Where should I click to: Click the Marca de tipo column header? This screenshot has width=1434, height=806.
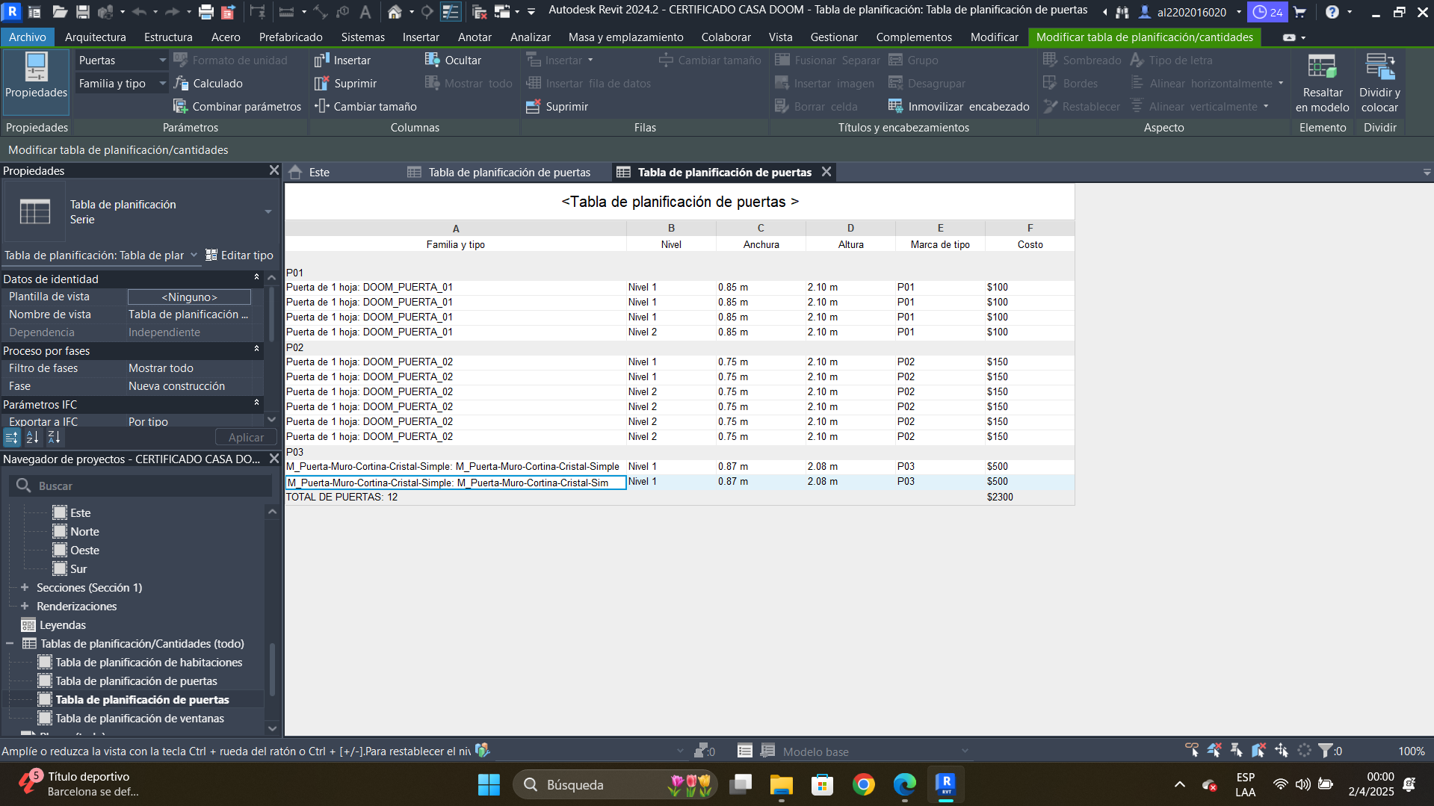click(940, 244)
